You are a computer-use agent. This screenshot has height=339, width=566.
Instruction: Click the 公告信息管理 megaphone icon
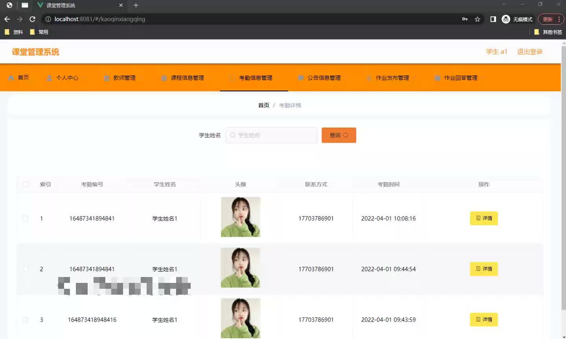coord(301,77)
